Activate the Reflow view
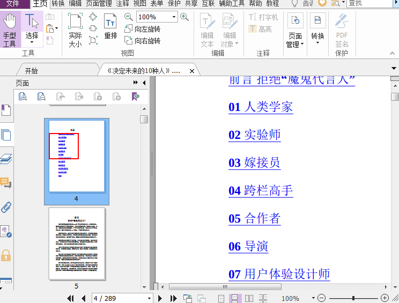Viewport: 399px width, 303px height. tap(110, 26)
